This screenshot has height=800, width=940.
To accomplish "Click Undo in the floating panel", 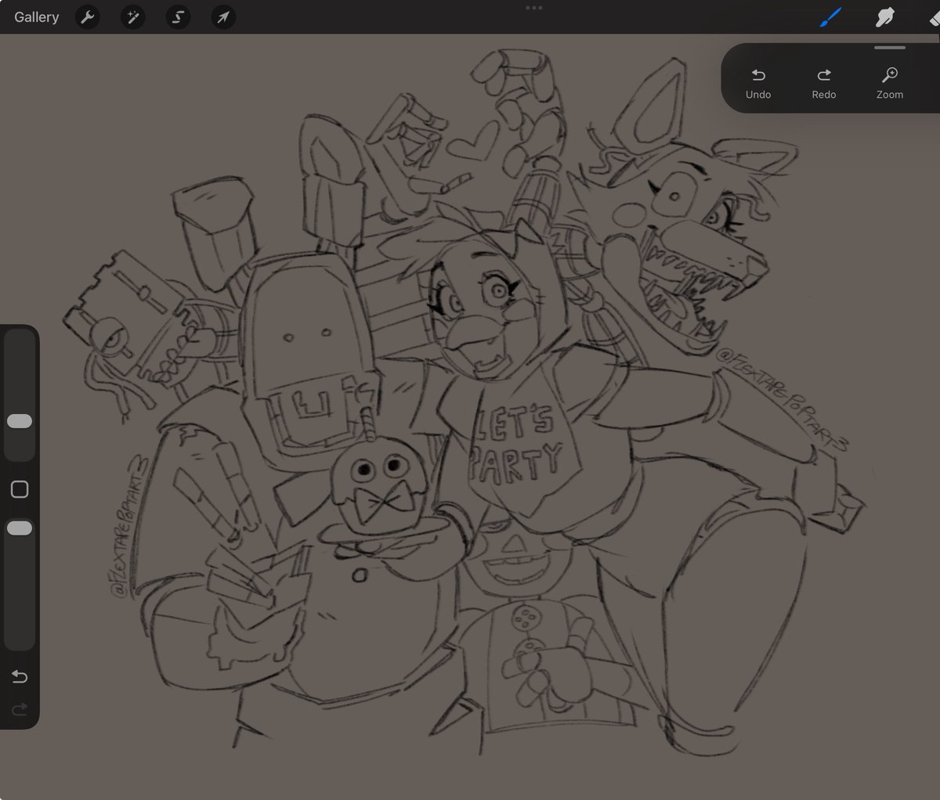I will click(x=758, y=83).
